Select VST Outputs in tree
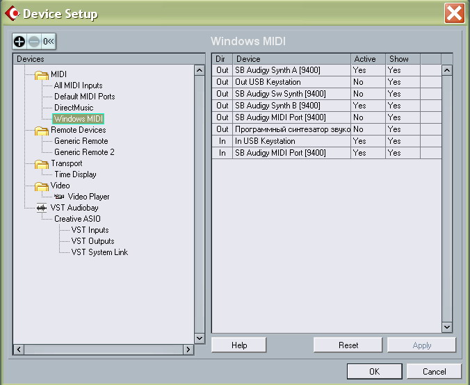This screenshot has width=470, height=385. pos(92,241)
